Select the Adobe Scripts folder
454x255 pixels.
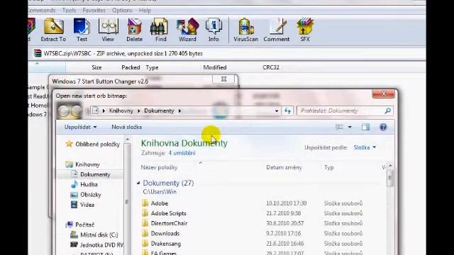coord(164,213)
